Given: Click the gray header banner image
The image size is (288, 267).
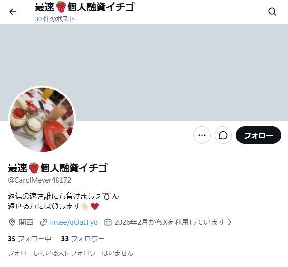Looking at the screenshot, I should pyautogui.click(x=144, y=72).
